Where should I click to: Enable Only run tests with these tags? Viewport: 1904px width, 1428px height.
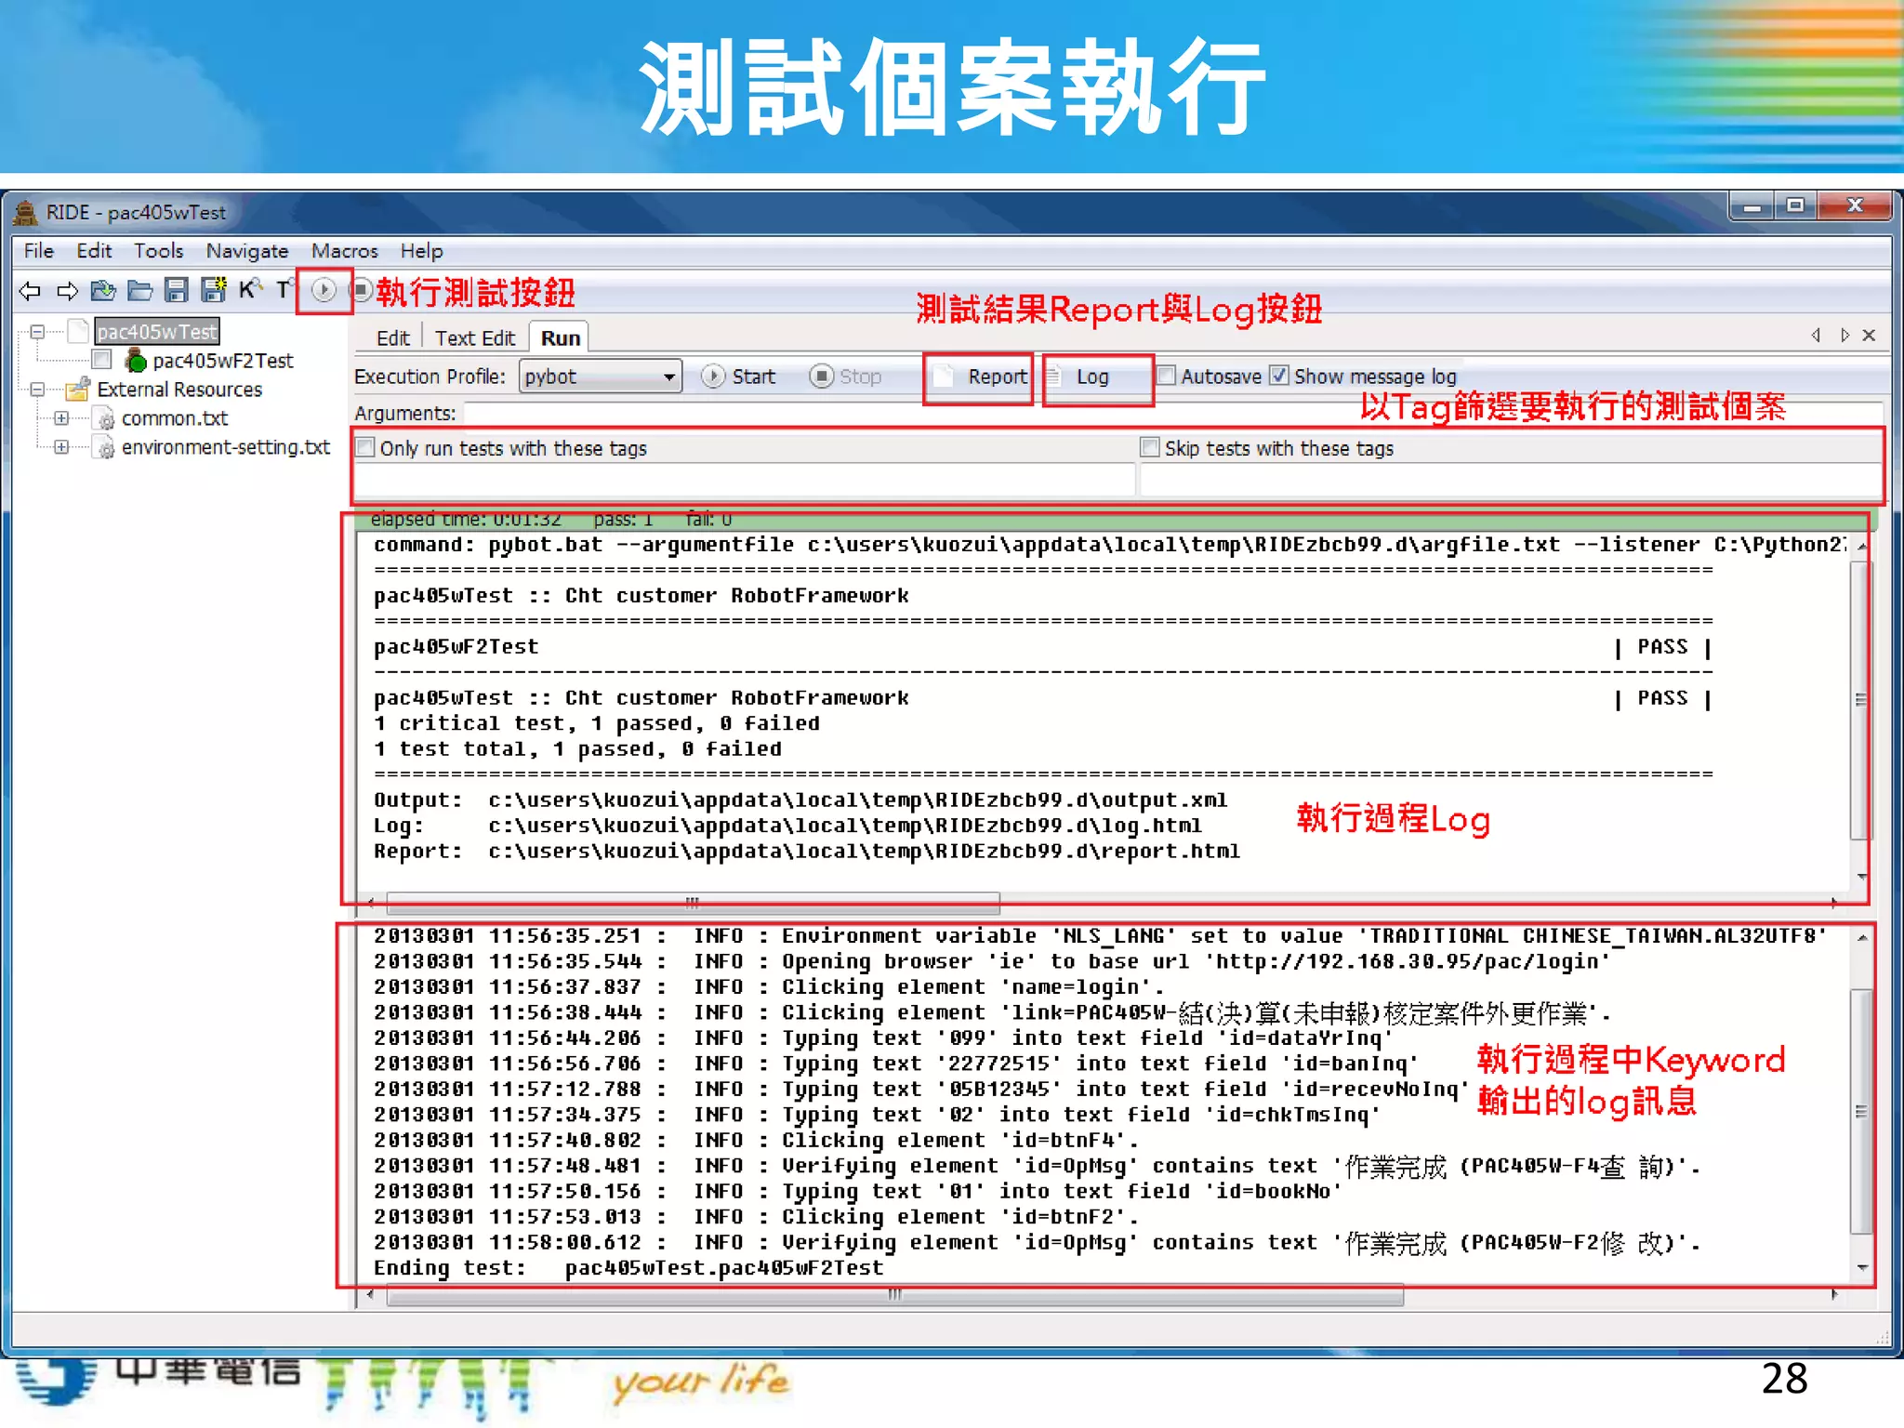(x=366, y=448)
